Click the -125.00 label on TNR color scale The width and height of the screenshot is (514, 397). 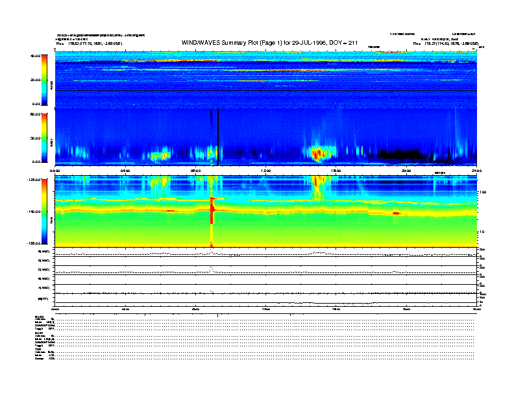34,180
